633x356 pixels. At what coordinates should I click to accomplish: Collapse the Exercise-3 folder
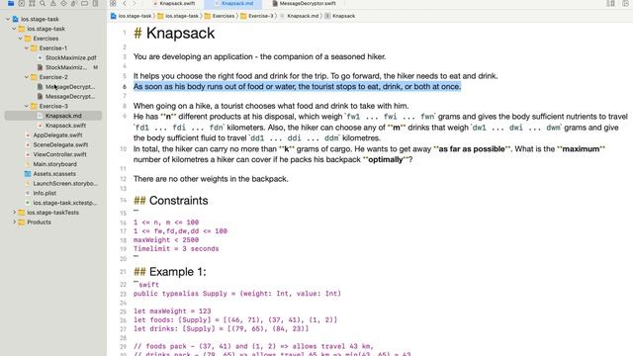coord(27,106)
